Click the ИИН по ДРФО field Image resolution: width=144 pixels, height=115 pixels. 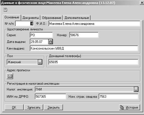point(50,97)
